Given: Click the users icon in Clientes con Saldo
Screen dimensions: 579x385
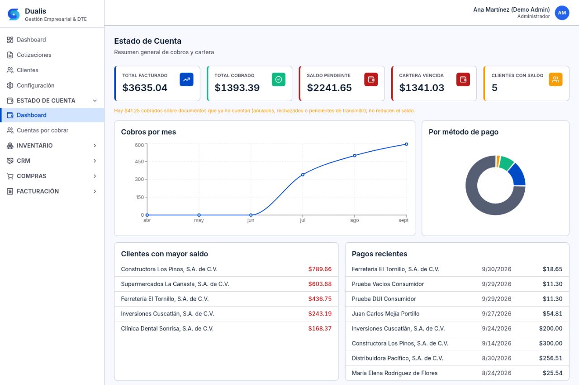Looking at the screenshot, I should click(x=555, y=79).
